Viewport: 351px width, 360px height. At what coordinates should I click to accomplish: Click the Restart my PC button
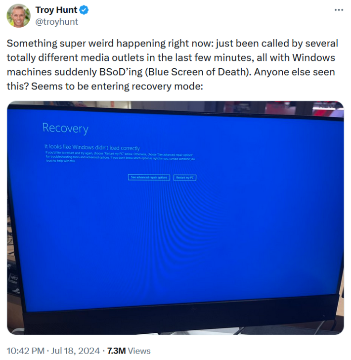tap(185, 178)
